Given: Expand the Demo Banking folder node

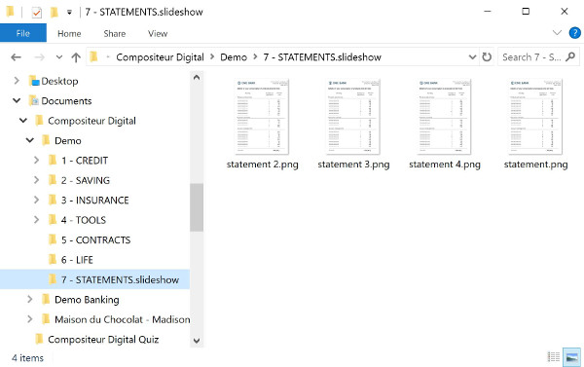Looking at the screenshot, I should click(x=30, y=299).
